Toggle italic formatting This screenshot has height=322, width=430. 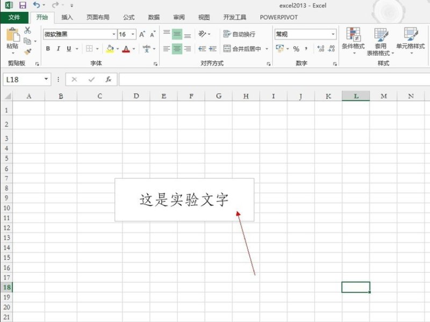(59, 48)
